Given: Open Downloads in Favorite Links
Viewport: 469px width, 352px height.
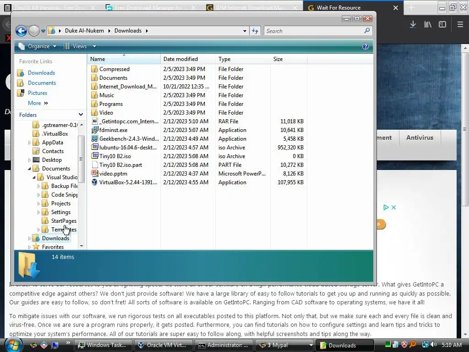Looking at the screenshot, I should click(41, 73).
